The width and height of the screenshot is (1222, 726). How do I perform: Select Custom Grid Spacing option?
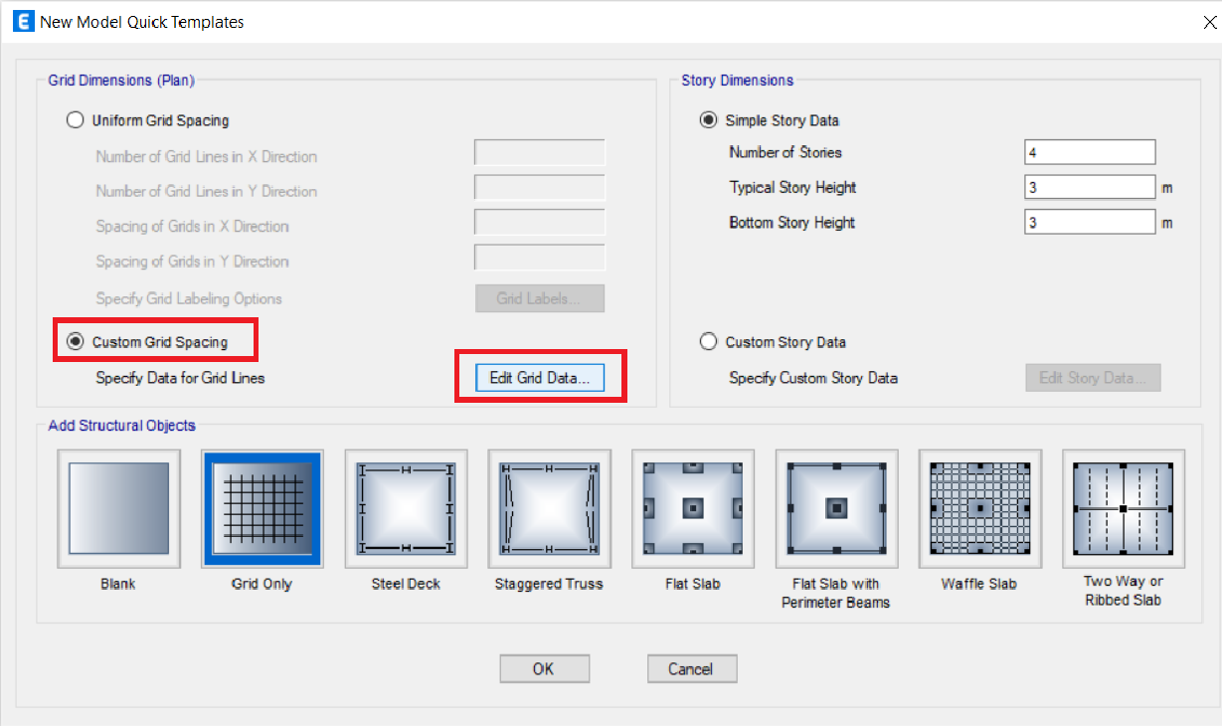point(76,340)
